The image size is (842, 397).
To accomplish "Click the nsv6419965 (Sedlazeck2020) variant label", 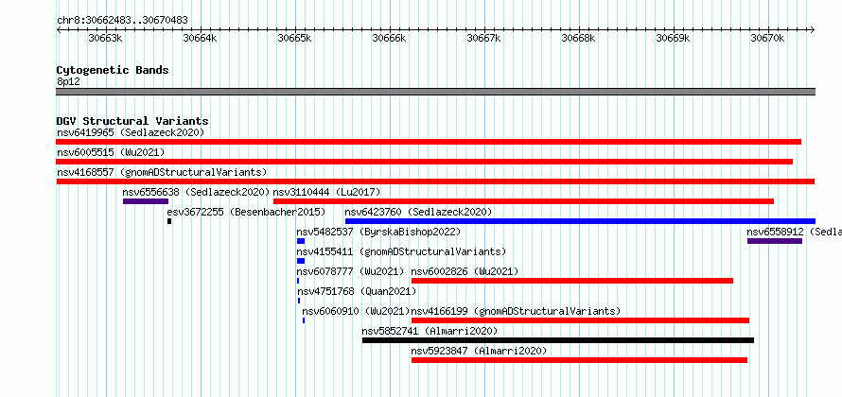I will (x=131, y=132).
